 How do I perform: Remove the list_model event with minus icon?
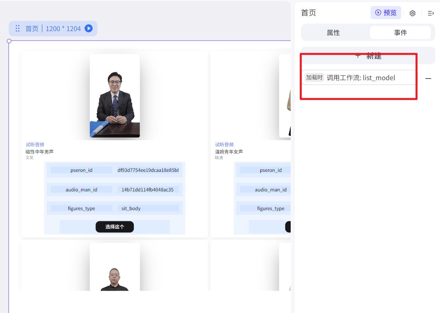tap(428, 79)
